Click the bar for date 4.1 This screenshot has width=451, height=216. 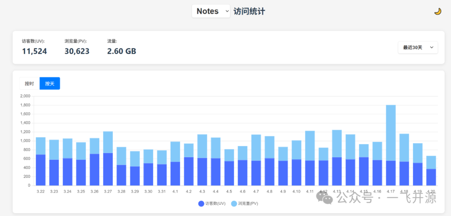(175, 164)
